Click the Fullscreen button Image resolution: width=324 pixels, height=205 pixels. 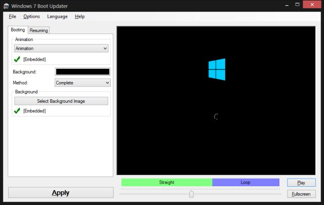click(x=301, y=194)
